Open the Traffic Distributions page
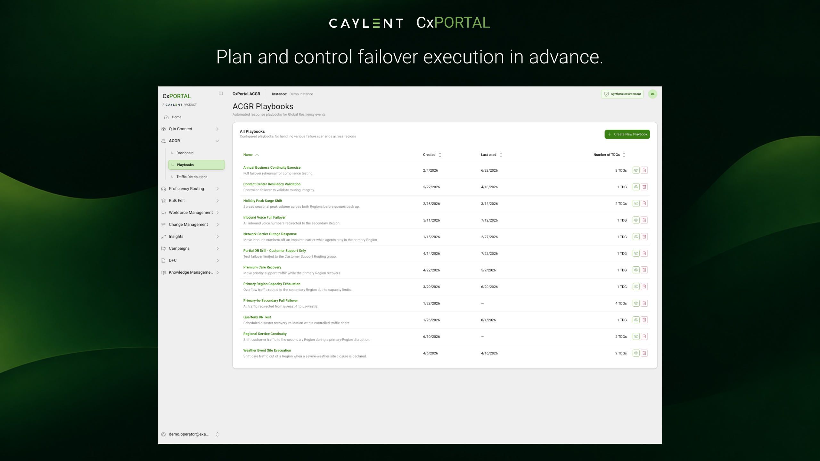This screenshot has height=461, width=820. click(192, 177)
